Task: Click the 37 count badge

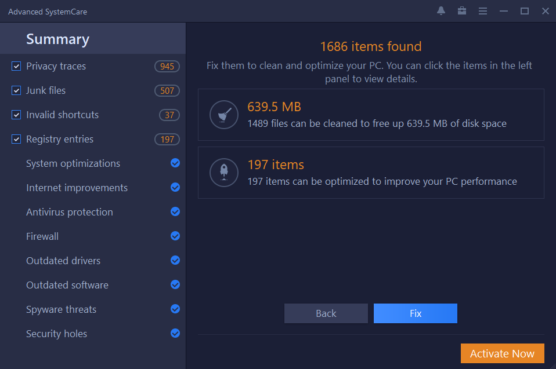Action: coord(169,115)
